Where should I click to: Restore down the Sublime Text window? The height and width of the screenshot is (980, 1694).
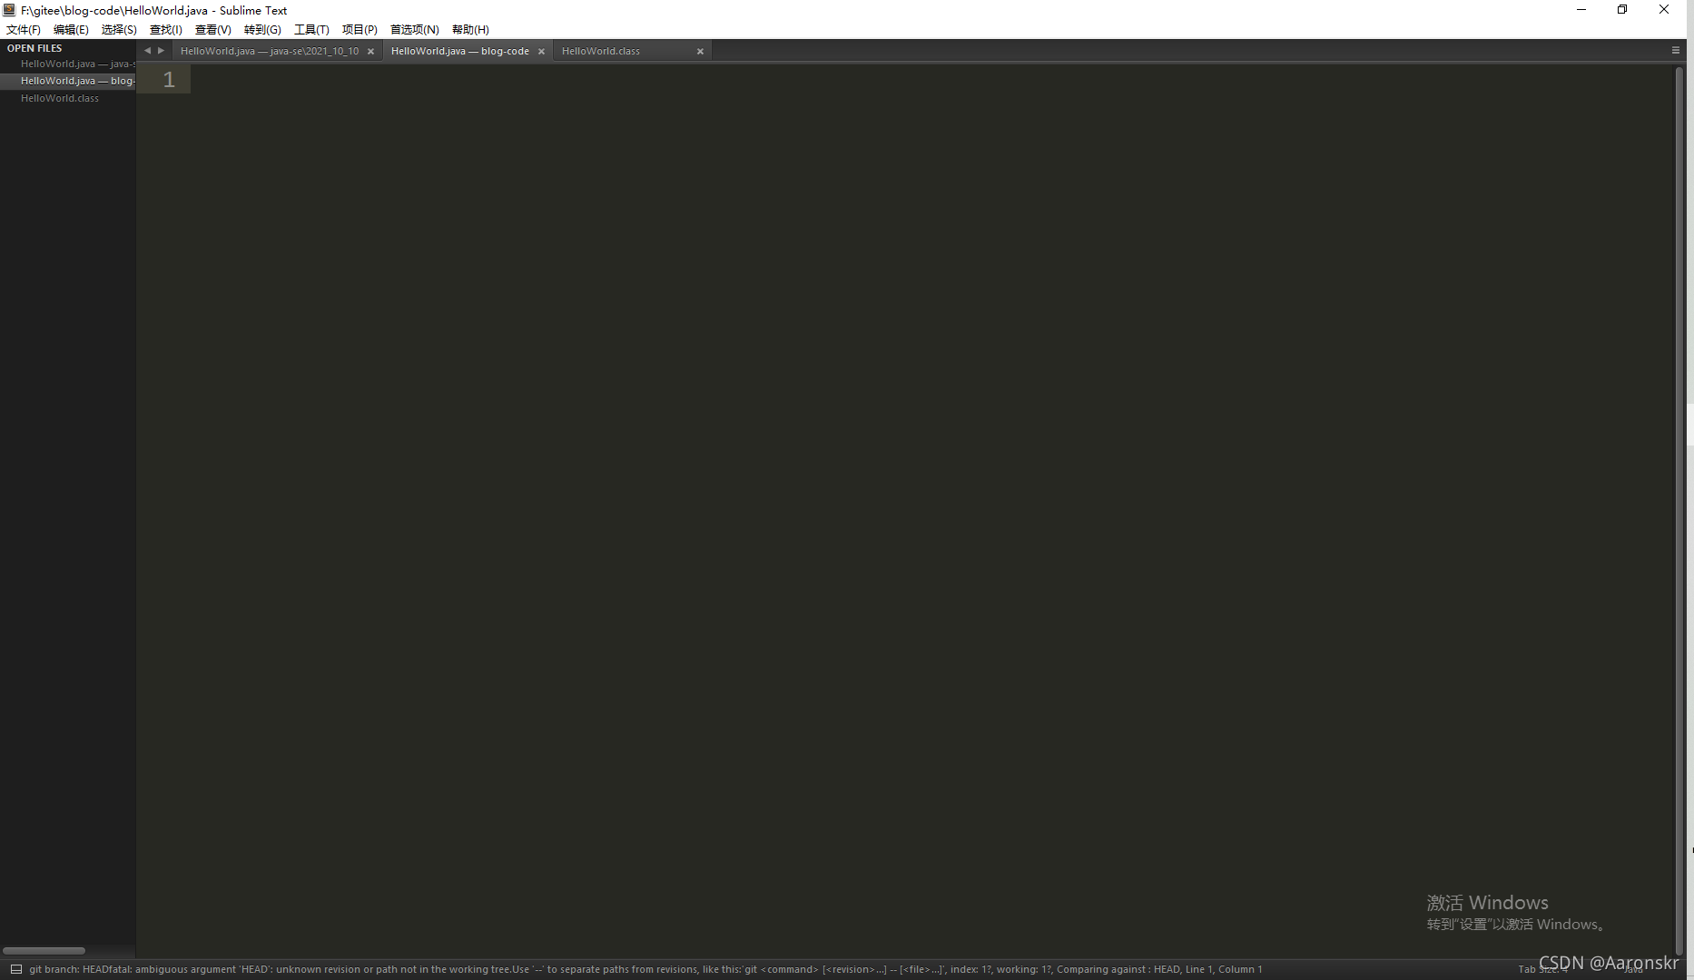1622,10
